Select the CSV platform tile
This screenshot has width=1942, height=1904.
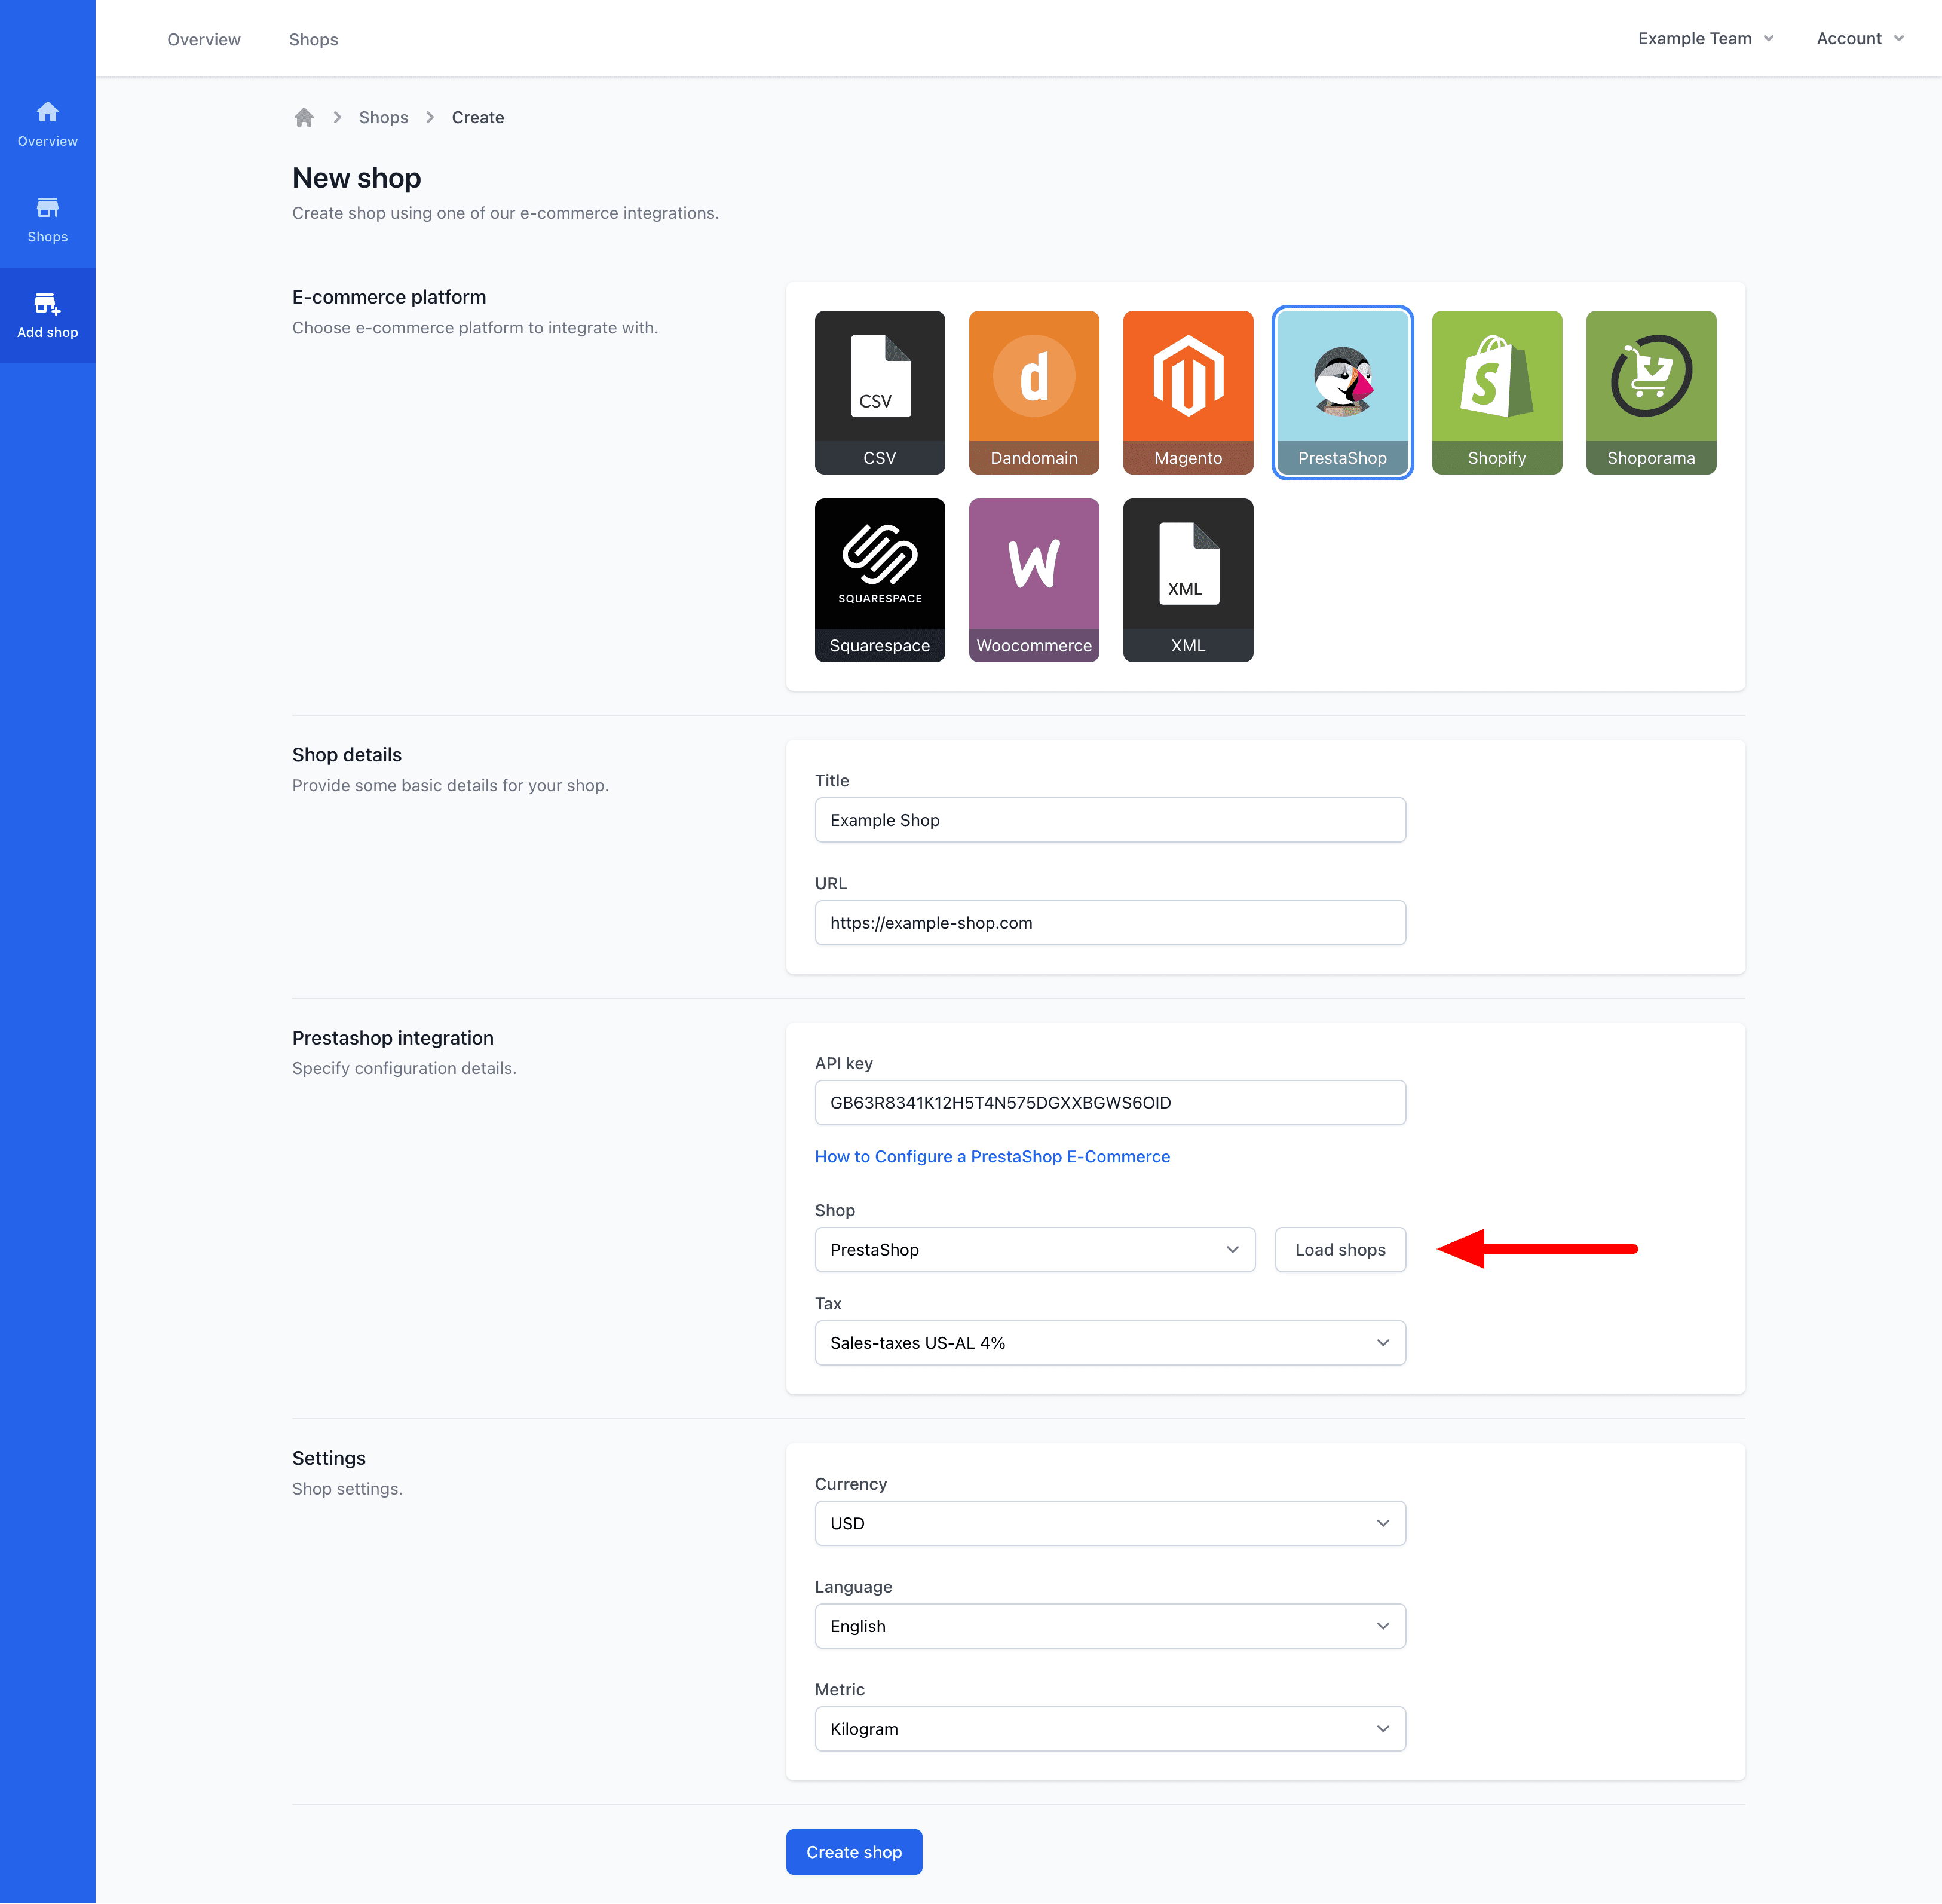[x=879, y=391]
